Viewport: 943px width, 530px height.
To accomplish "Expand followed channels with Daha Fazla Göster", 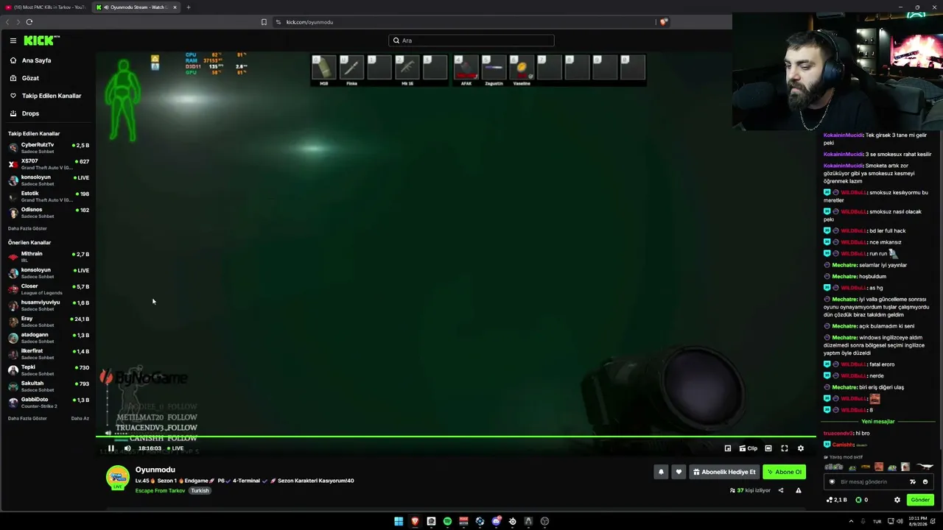I will 27,228.
